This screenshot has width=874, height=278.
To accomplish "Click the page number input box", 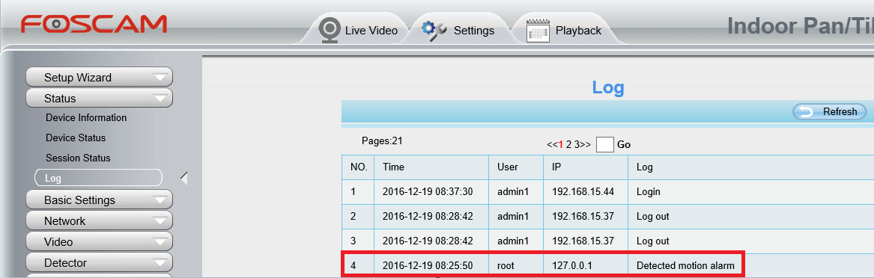I will [605, 144].
